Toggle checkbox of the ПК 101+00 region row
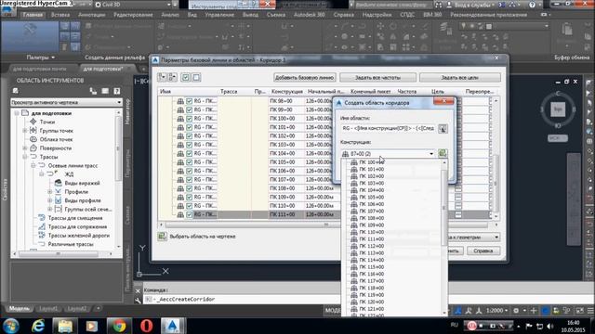 [x=190, y=127]
